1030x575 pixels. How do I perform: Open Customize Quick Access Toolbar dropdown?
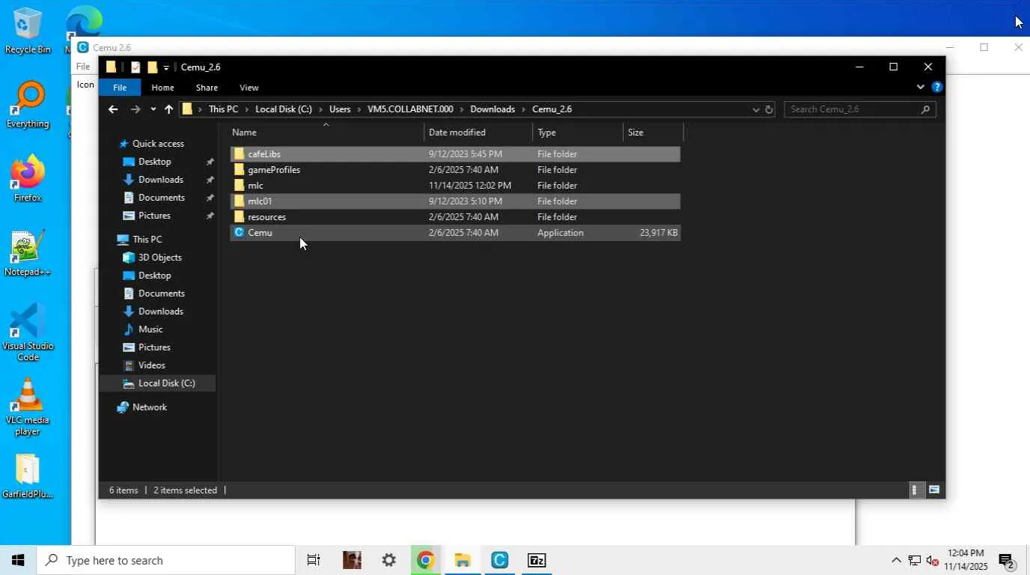[166, 67]
